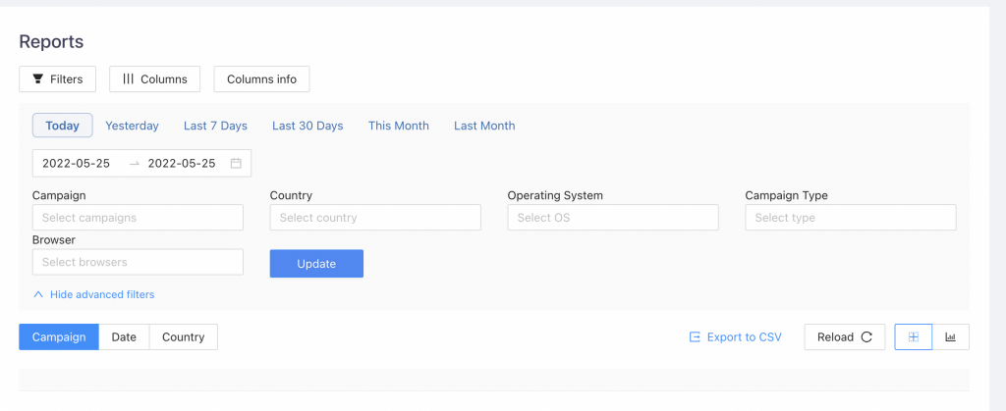Open the Filters panel
1006x411 pixels.
click(x=58, y=79)
